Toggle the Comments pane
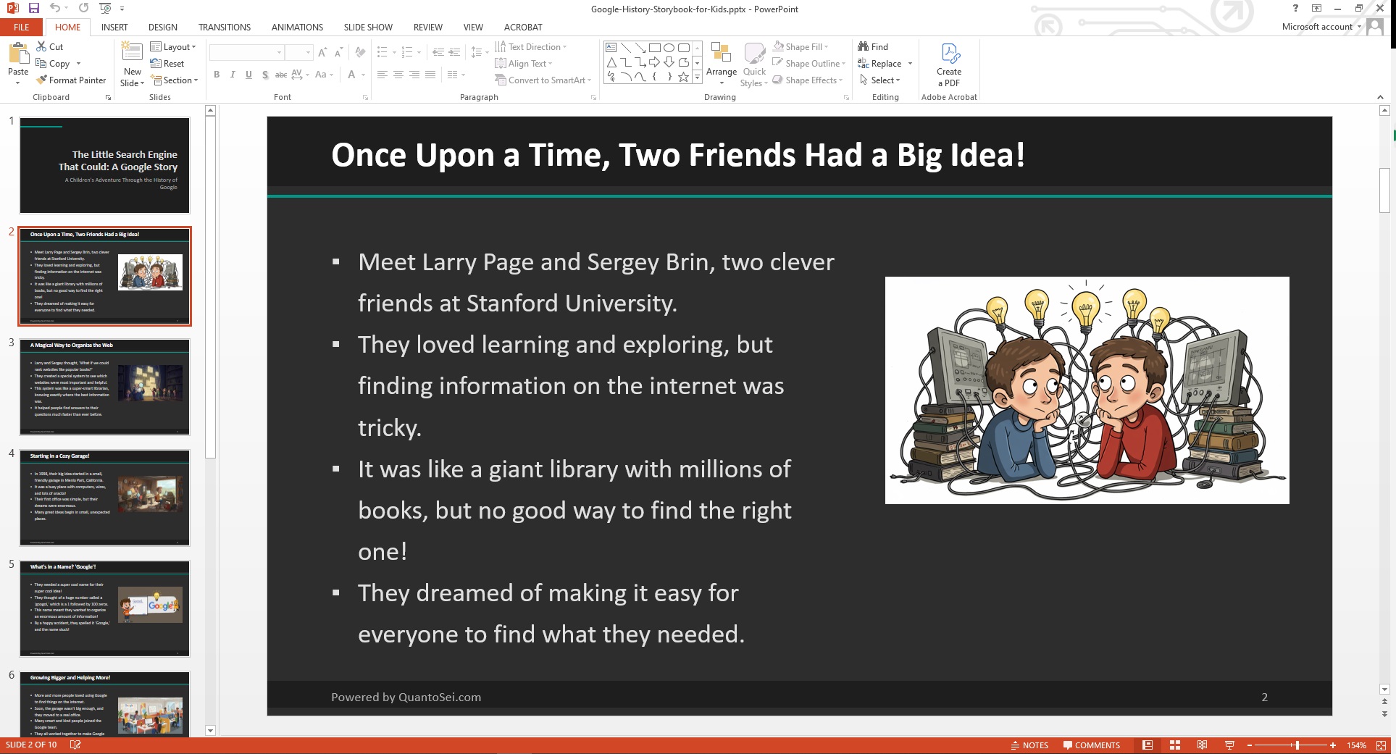This screenshot has width=1396, height=754. [x=1091, y=745]
